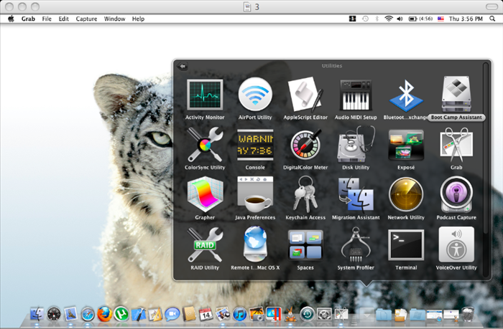Open the Bluetooth menu bar icon
Screen dimensions: 503x329
pyautogui.click(x=377, y=19)
